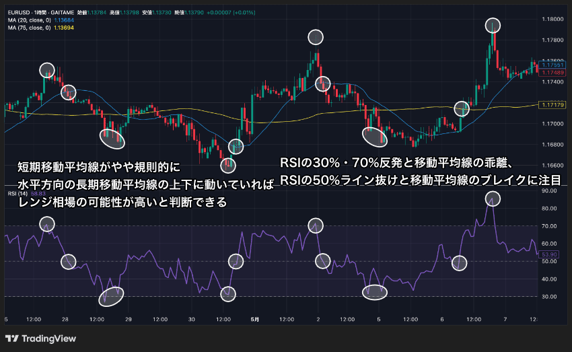This screenshot has height=352, width=572.
Task: Click the change value +0.00007 (+0.01%)
Action: click(x=231, y=12)
